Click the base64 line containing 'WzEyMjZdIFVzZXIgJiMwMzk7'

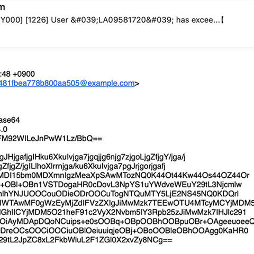[x=127, y=203]
